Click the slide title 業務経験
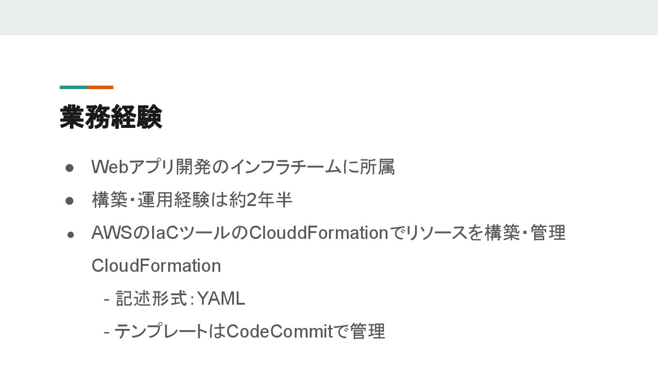This screenshot has height=370, width=658. click(x=111, y=117)
